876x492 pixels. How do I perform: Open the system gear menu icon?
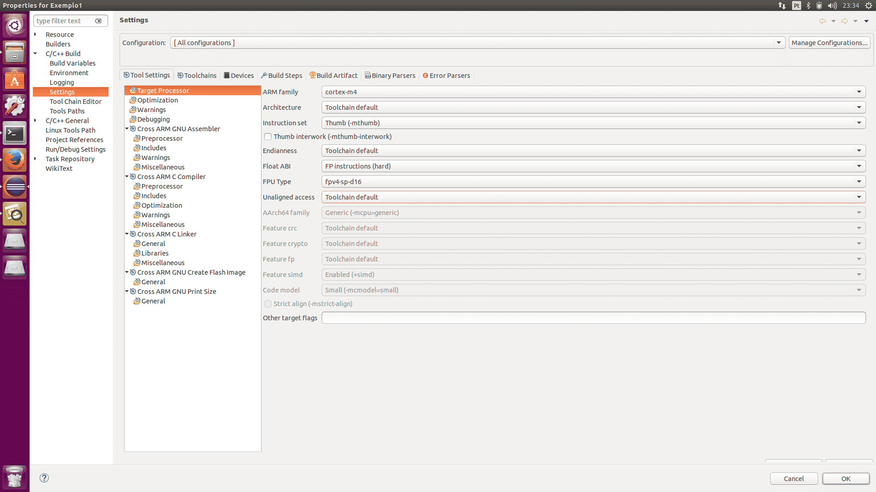869,5
